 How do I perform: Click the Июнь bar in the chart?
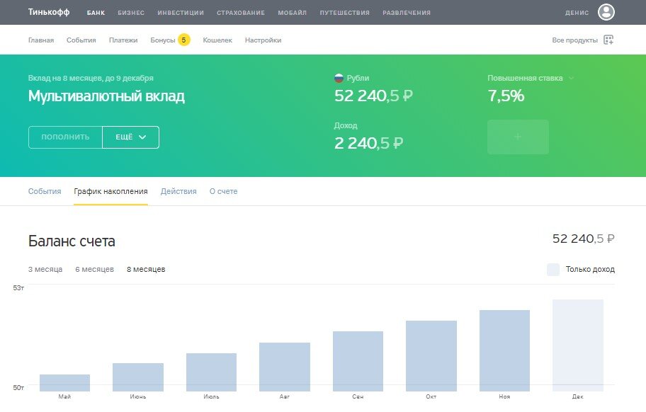click(138, 377)
